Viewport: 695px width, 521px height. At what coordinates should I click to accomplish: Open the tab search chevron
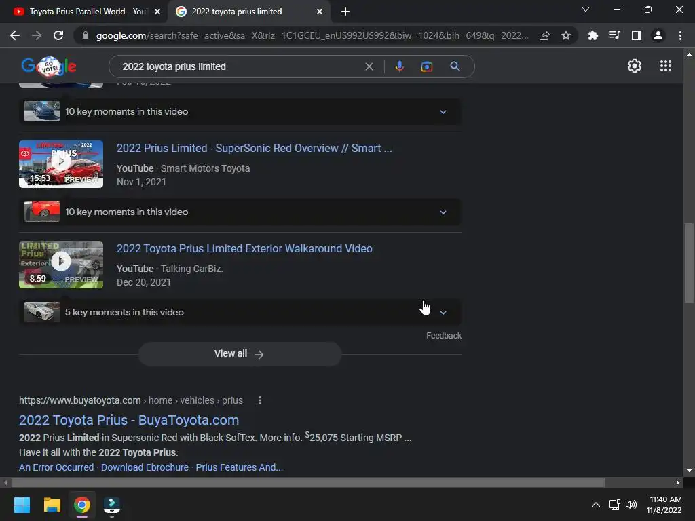click(586, 9)
